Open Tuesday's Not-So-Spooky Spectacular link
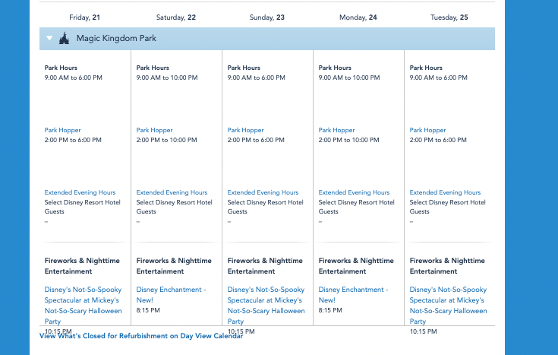This screenshot has width=558, height=355. [448, 300]
